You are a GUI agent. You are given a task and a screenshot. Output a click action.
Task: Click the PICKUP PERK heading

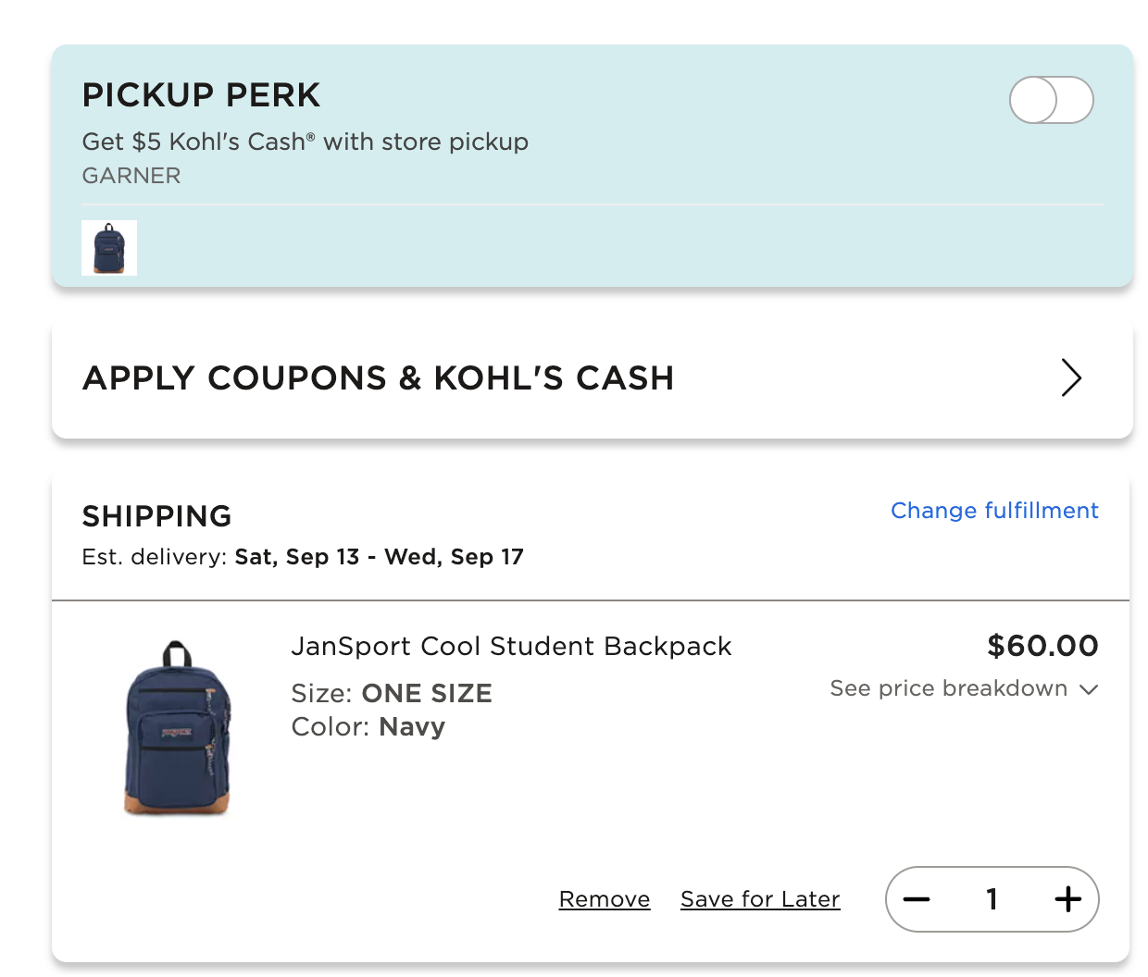click(x=201, y=95)
